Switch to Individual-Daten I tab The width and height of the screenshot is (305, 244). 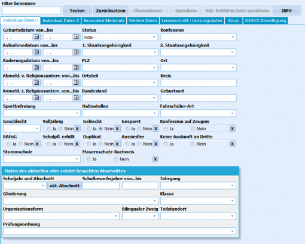(x=20, y=20)
